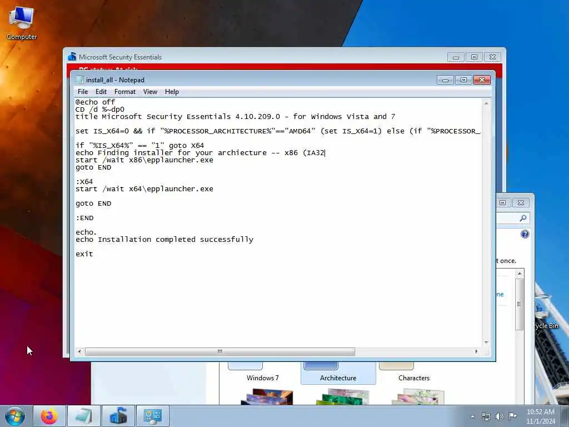569x427 pixels.
Task: Click the volume speaker tray icon
Action: coord(500,416)
